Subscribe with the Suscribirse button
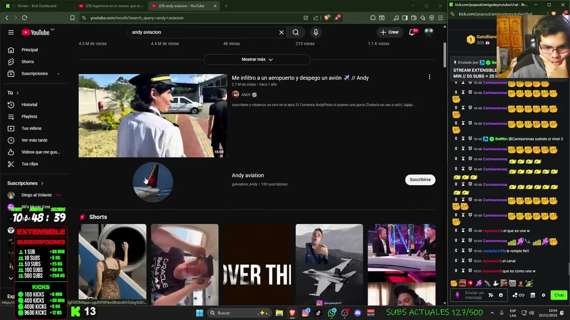The image size is (570, 320). pyautogui.click(x=420, y=180)
